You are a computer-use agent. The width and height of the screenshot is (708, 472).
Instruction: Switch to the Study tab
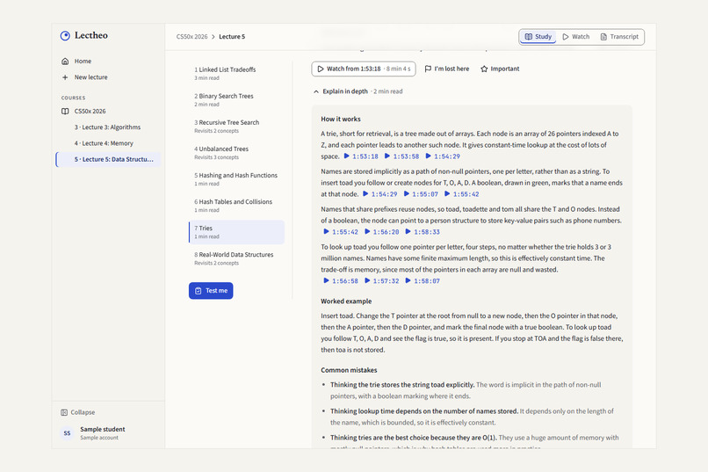pos(538,37)
